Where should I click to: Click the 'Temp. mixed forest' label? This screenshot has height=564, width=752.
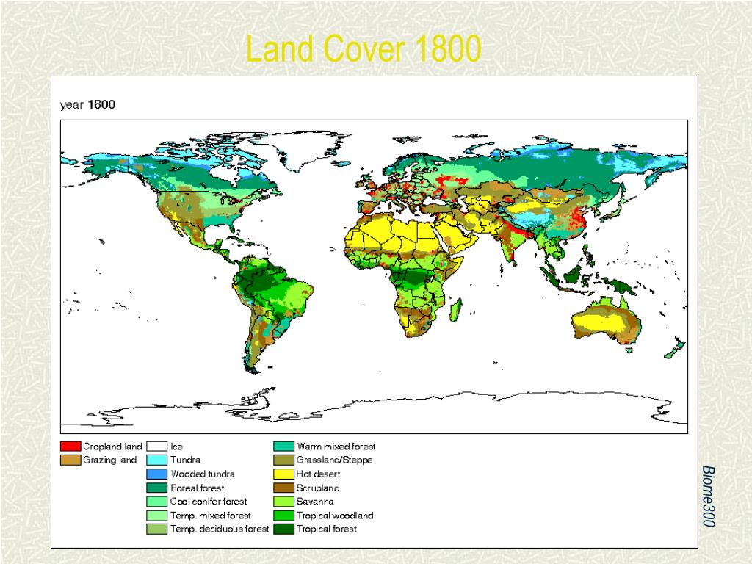pos(211,516)
